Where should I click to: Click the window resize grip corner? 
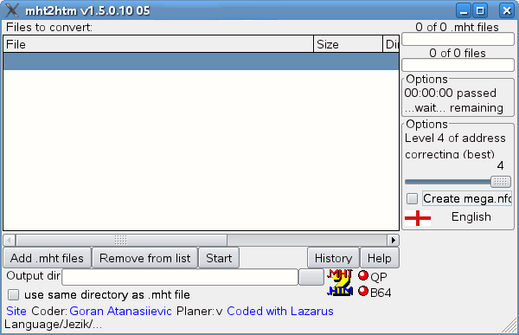(509, 325)
